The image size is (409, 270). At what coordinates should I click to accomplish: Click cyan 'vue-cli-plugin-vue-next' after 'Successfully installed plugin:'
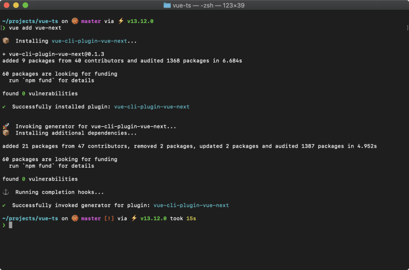click(x=152, y=107)
